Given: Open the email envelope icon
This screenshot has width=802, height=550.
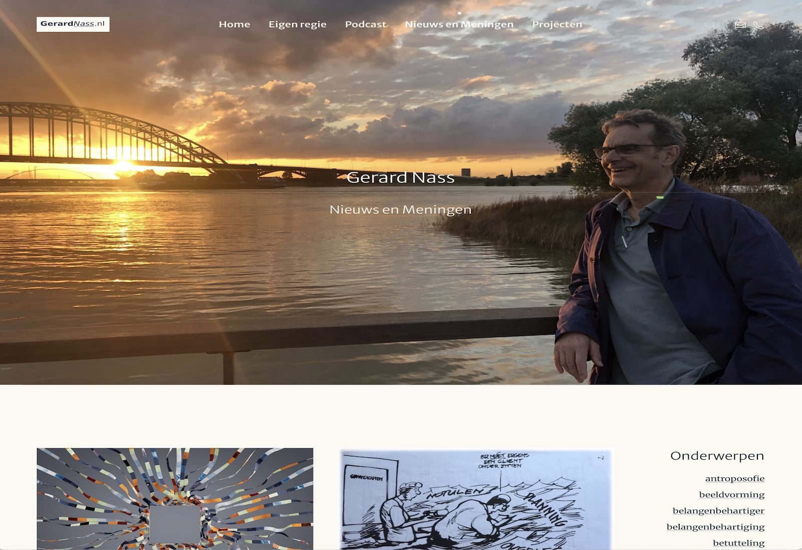Looking at the screenshot, I should pos(740,25).
